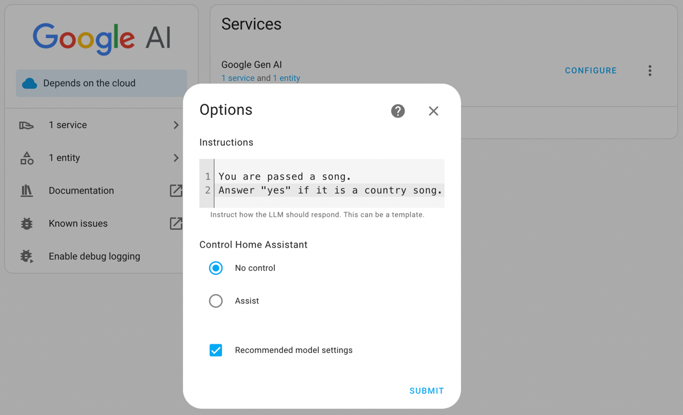The height and width of the screenshot is (415, 683).
Task: Open the Google Gen AI overflow menu
Action: click(x=650, y=70)
